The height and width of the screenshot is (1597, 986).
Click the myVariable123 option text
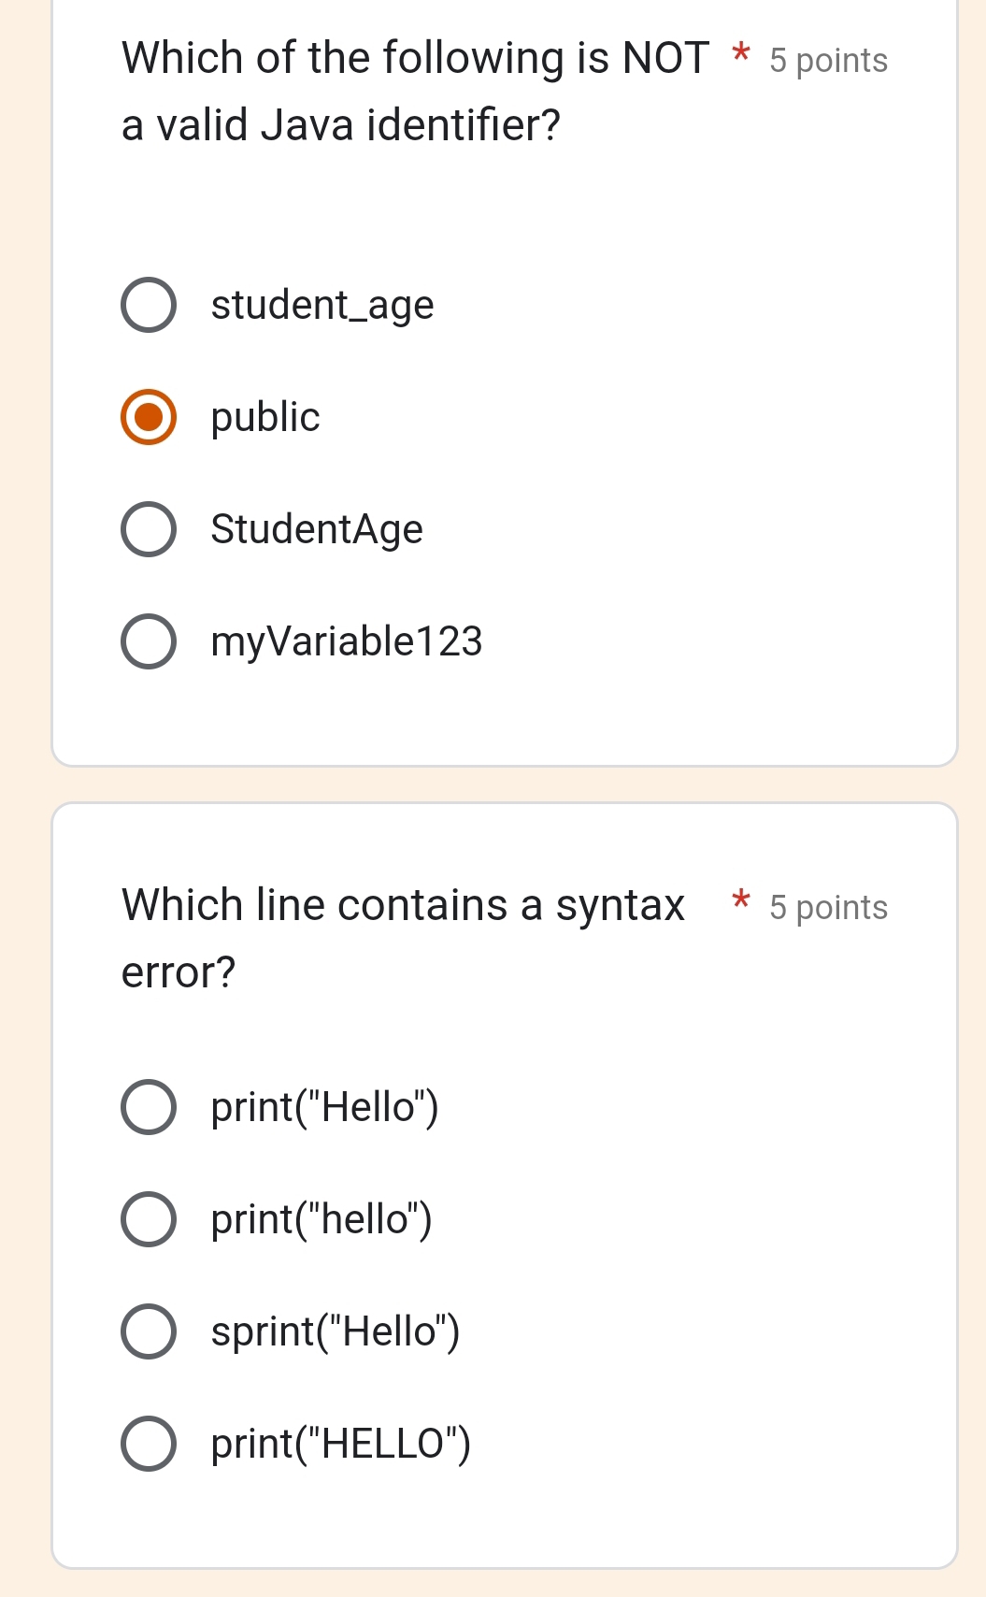347,642
